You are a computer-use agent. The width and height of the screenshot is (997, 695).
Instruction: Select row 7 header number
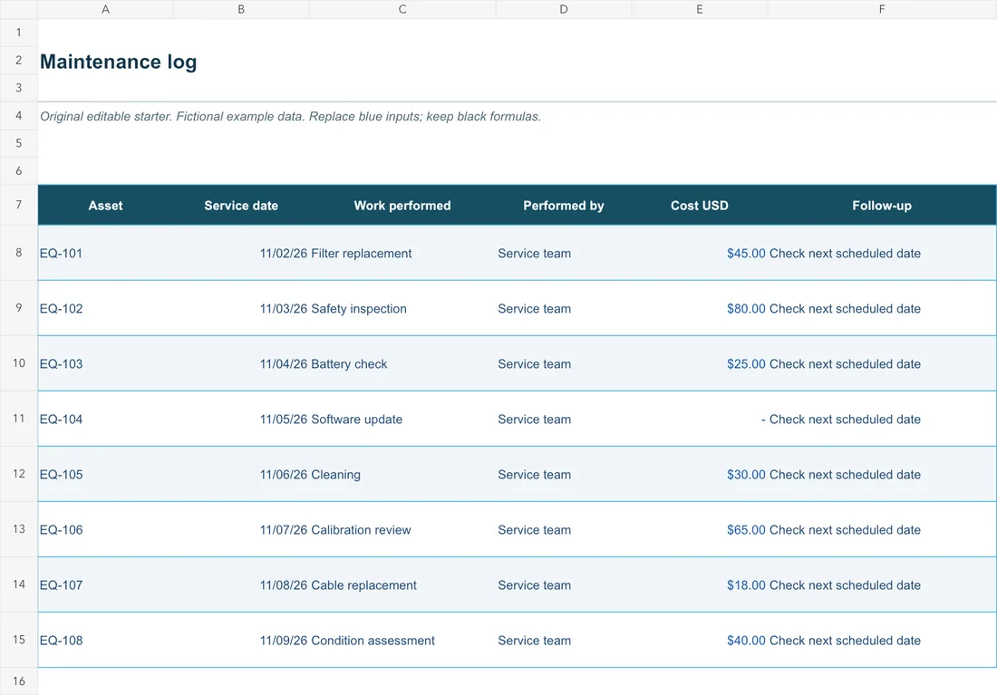[18, 205]
